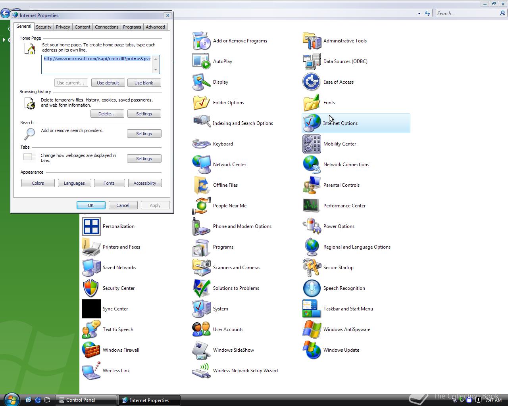Open the Solutions to Problems icon
Image resolution: width=508 pixels, height=406 pixels.
click(201, 288)
